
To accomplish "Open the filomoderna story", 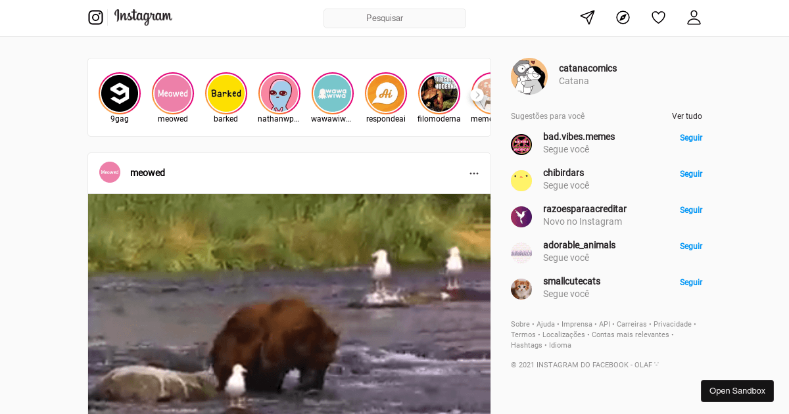I will pos(439,93).
